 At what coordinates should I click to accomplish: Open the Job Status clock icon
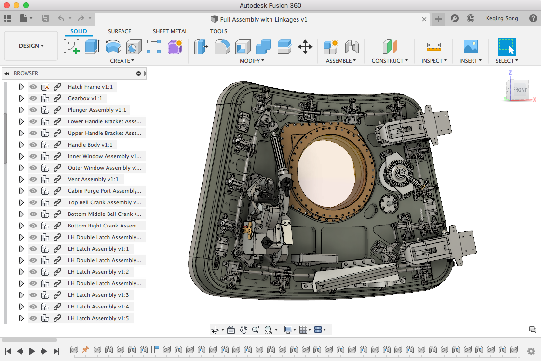471,19
